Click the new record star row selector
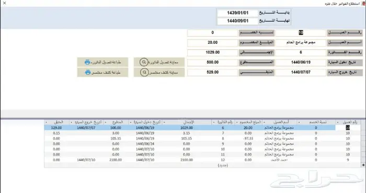Image resolution: width=366 pixels, height=193 pixels. pos(363,165)
